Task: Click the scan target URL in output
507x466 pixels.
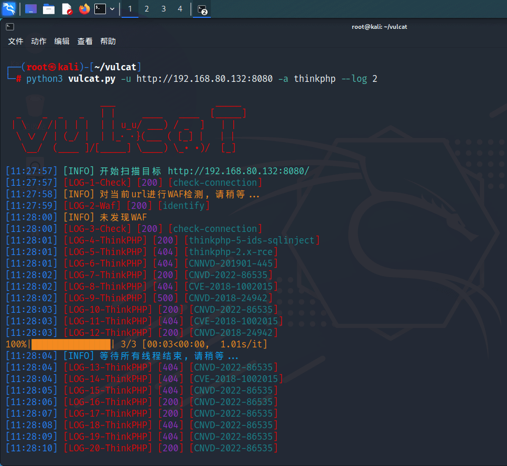Action: [x=239, y=171]
